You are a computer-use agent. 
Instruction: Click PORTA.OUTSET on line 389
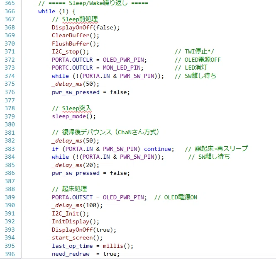click(x=72, y=197)
